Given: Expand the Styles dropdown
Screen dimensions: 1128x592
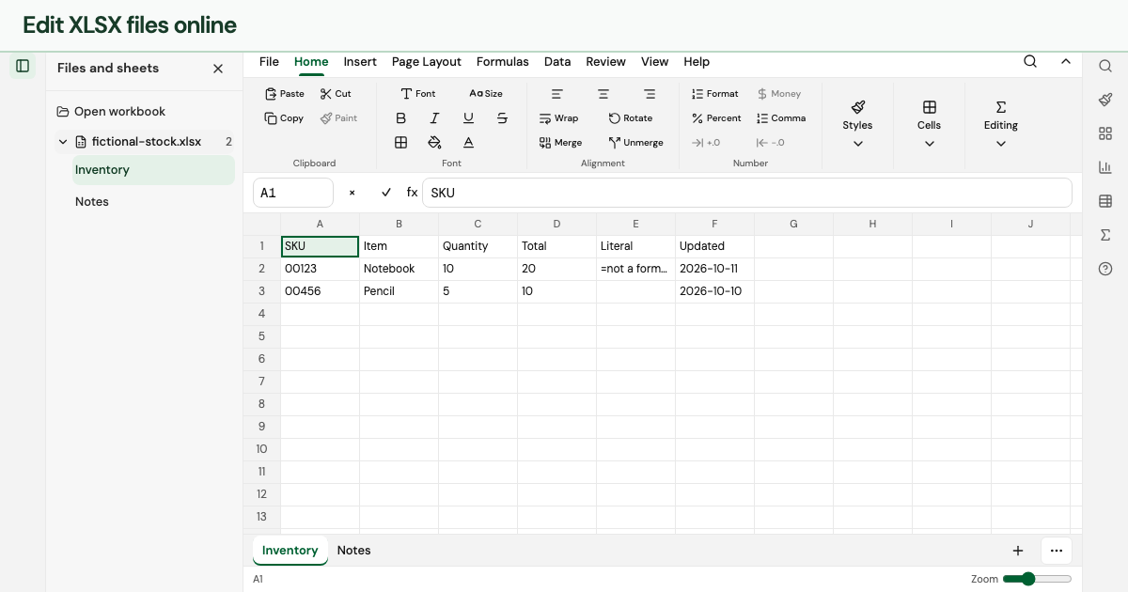Looking at the screenshot, I should click(x=857, y=125).
